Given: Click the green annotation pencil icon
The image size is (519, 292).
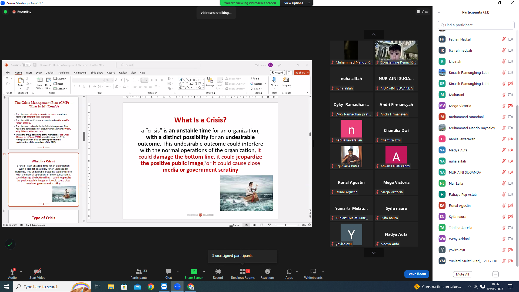Looking at the screenshot, I should (10, 244).
